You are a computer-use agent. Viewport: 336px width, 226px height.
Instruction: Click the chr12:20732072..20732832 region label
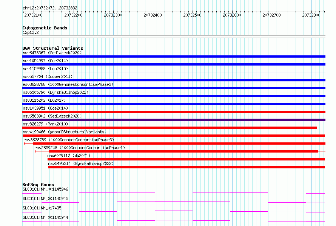50,8
